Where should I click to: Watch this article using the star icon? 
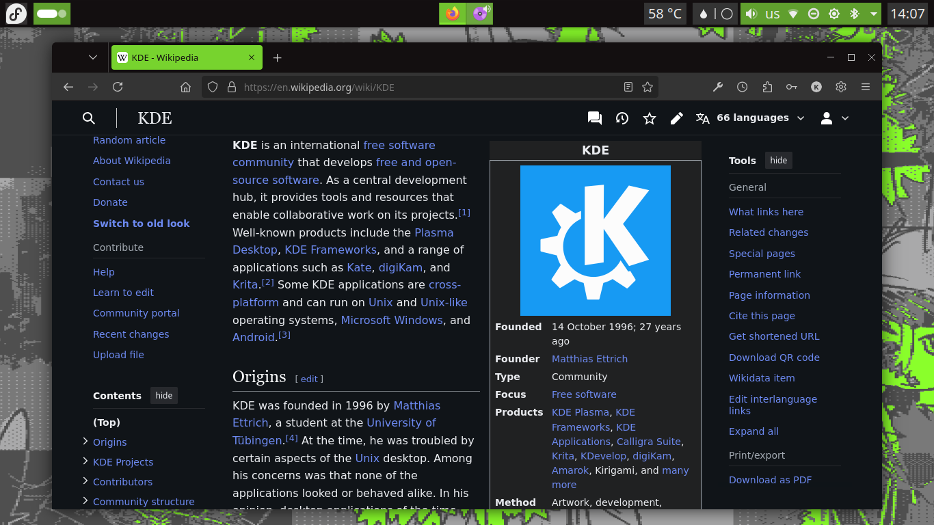pyautogui.click(x=649, y=118)
